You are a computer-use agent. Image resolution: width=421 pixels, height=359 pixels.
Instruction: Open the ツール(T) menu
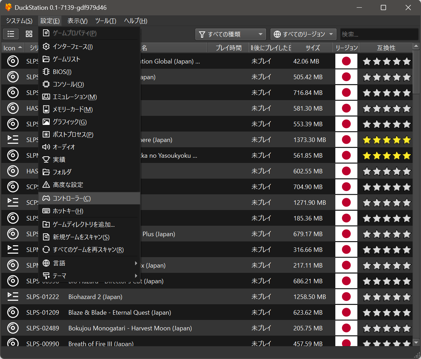pyautogui.click(x=106, y=21)
